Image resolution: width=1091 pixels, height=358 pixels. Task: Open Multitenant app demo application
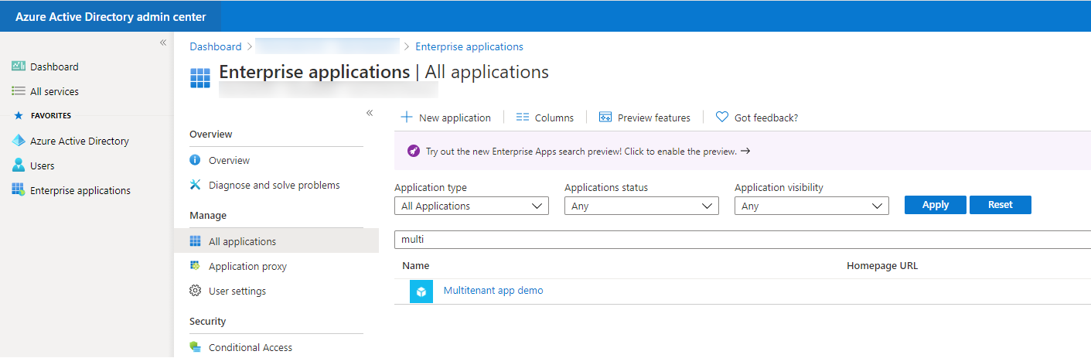pyautogui.click(x=493, y=291)
